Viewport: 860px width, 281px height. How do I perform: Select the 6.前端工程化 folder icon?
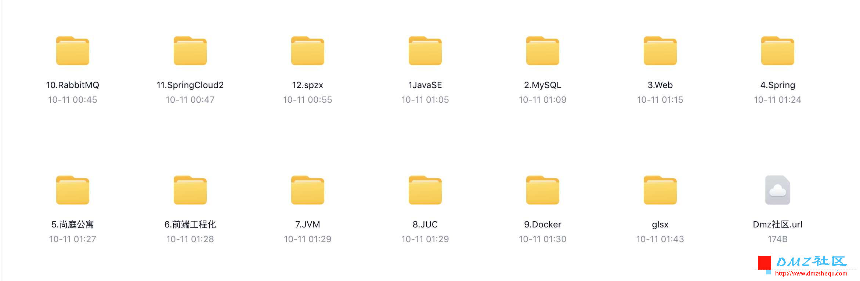[190, 190]
